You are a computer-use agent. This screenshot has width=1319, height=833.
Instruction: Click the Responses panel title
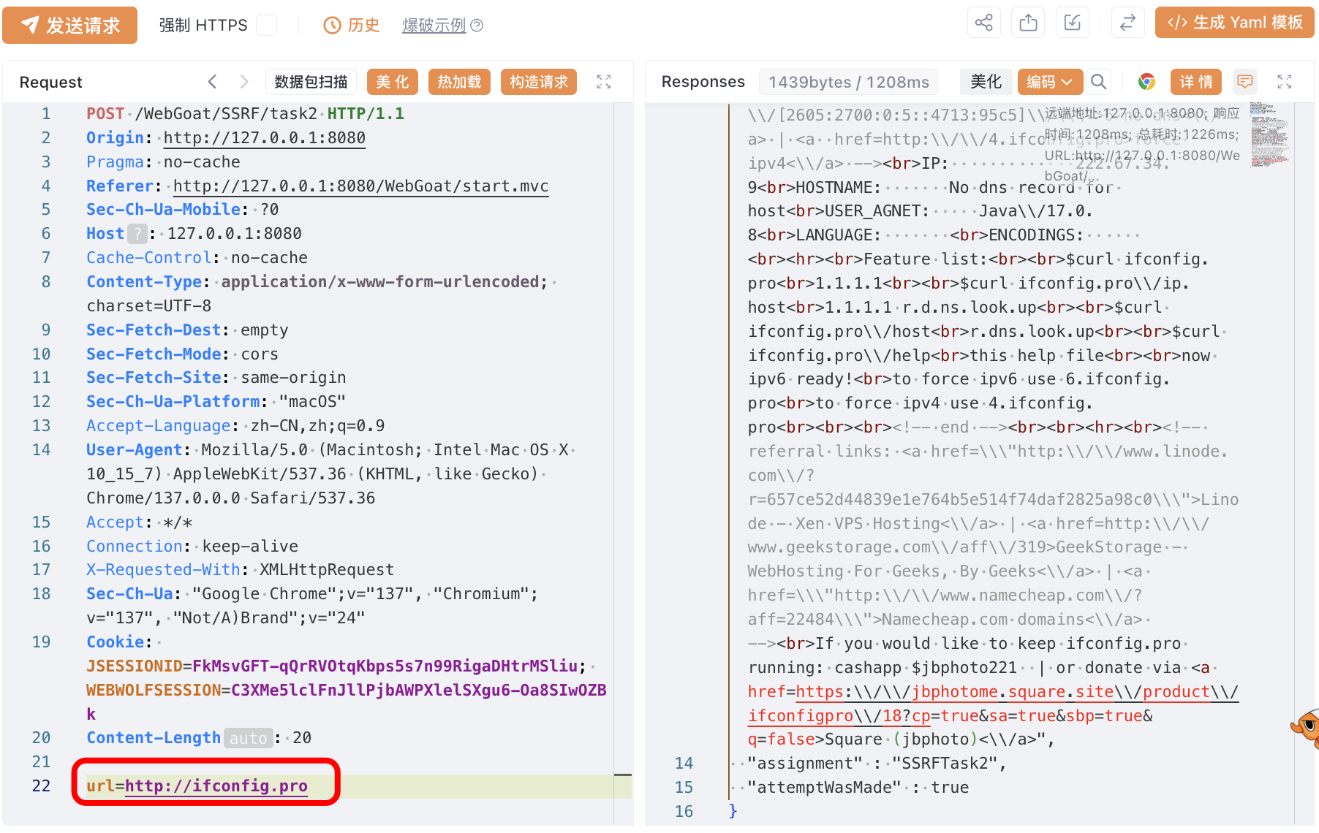pos(703,82)
